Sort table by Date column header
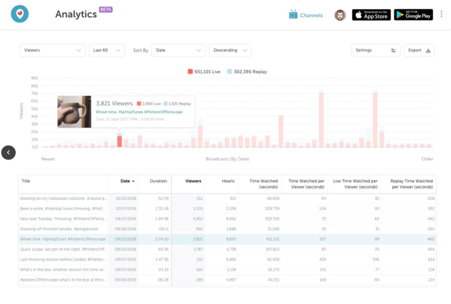 [x=127, y=180]
